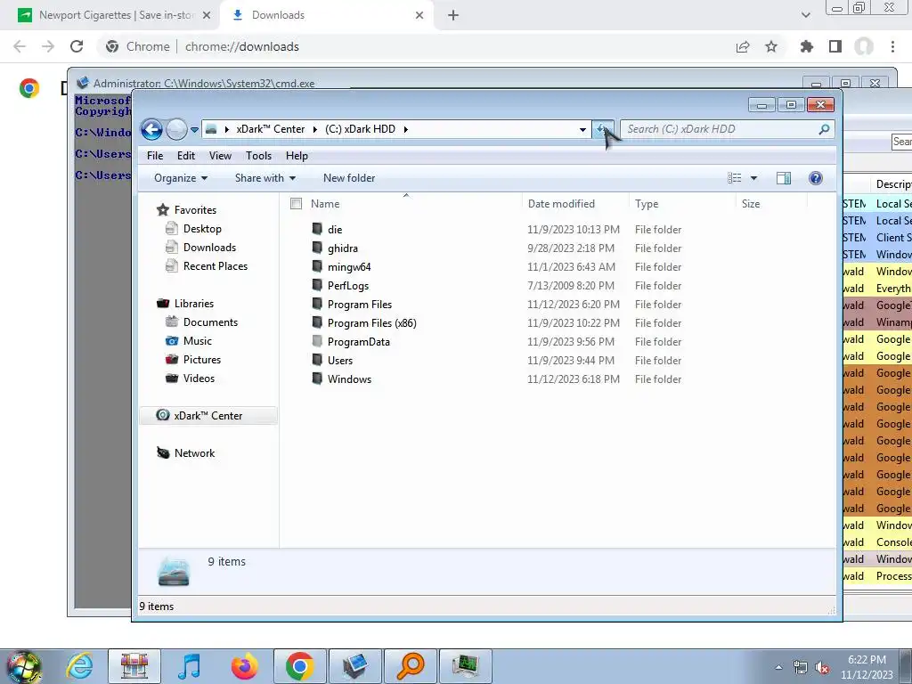Image resolution: width=912 pixels, height=684 pixels.
Task: Click the Chrome share page icon
Action: click(x=743, y=46)
